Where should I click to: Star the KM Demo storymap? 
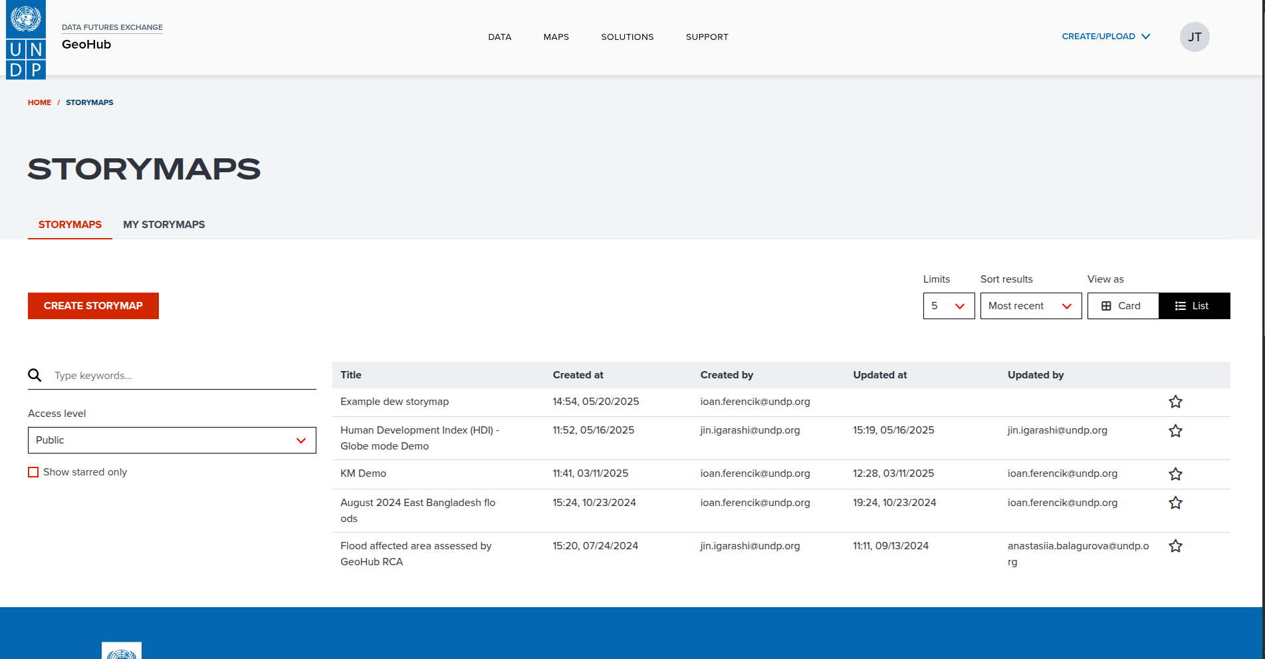(x=1175, y=473)
